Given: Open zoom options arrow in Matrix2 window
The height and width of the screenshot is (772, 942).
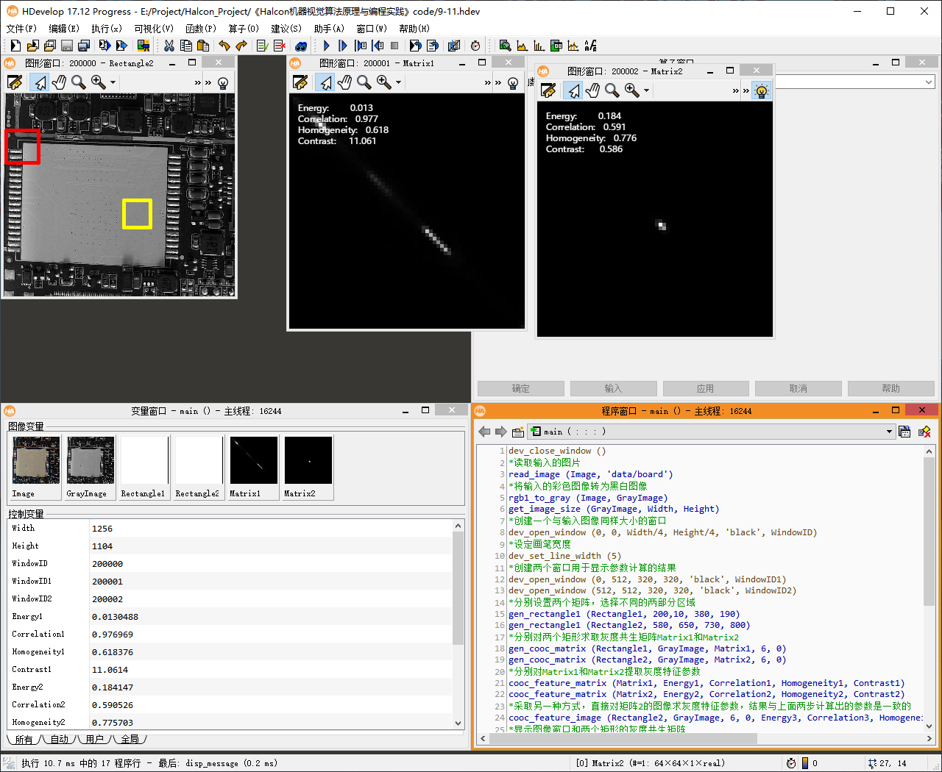Looking at the screenshot, I should click(646, 91).
